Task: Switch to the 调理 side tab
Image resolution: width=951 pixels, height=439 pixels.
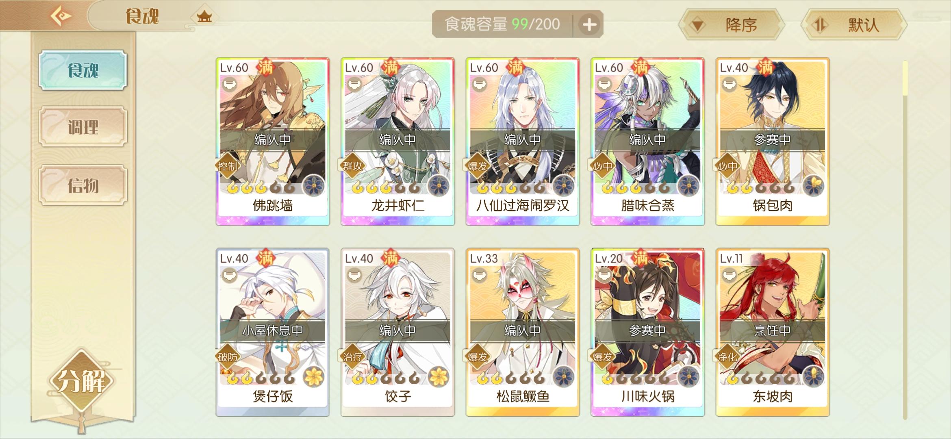Action: tap(83, 127)
